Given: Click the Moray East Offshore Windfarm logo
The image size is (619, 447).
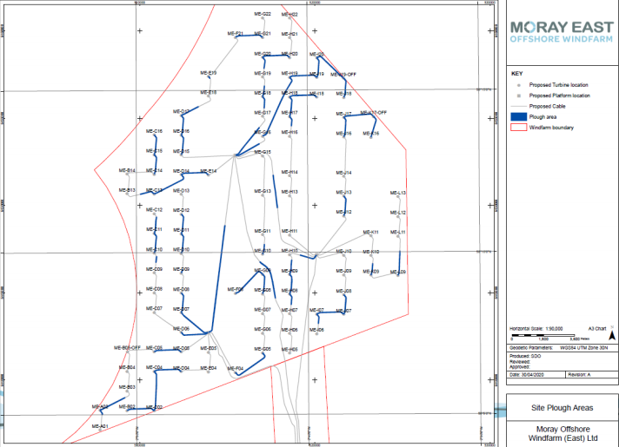Looking at the screenshot, I should pyautogui.click(x=562, y=31).
